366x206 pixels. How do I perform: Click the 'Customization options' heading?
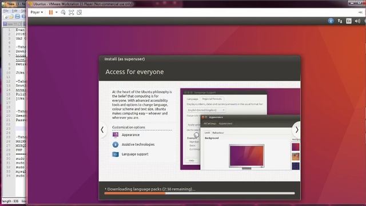129,127
